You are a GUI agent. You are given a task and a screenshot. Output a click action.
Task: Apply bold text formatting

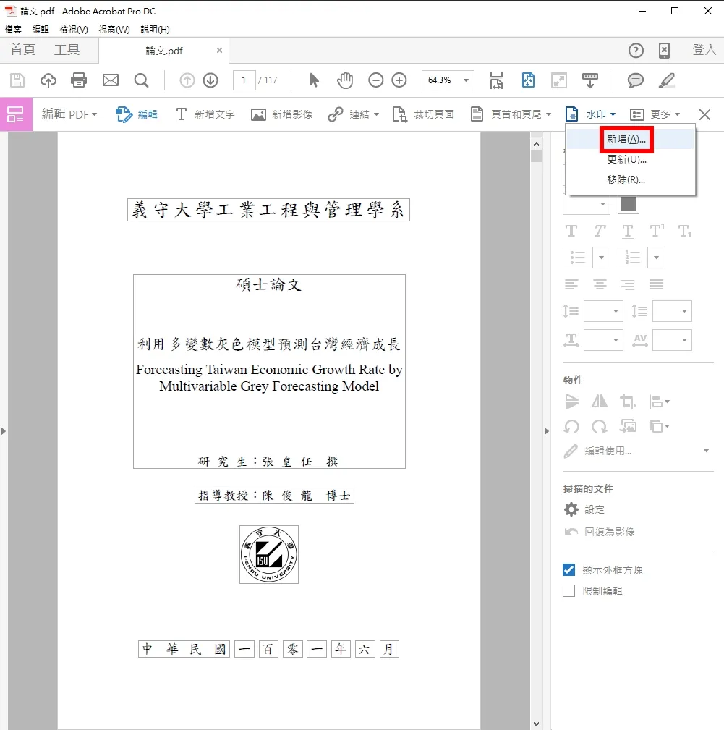pos(571,231)
